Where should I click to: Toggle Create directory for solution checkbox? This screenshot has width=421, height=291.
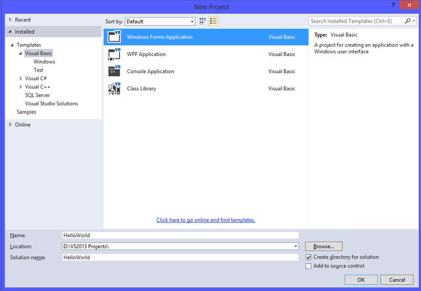point(309,257)
